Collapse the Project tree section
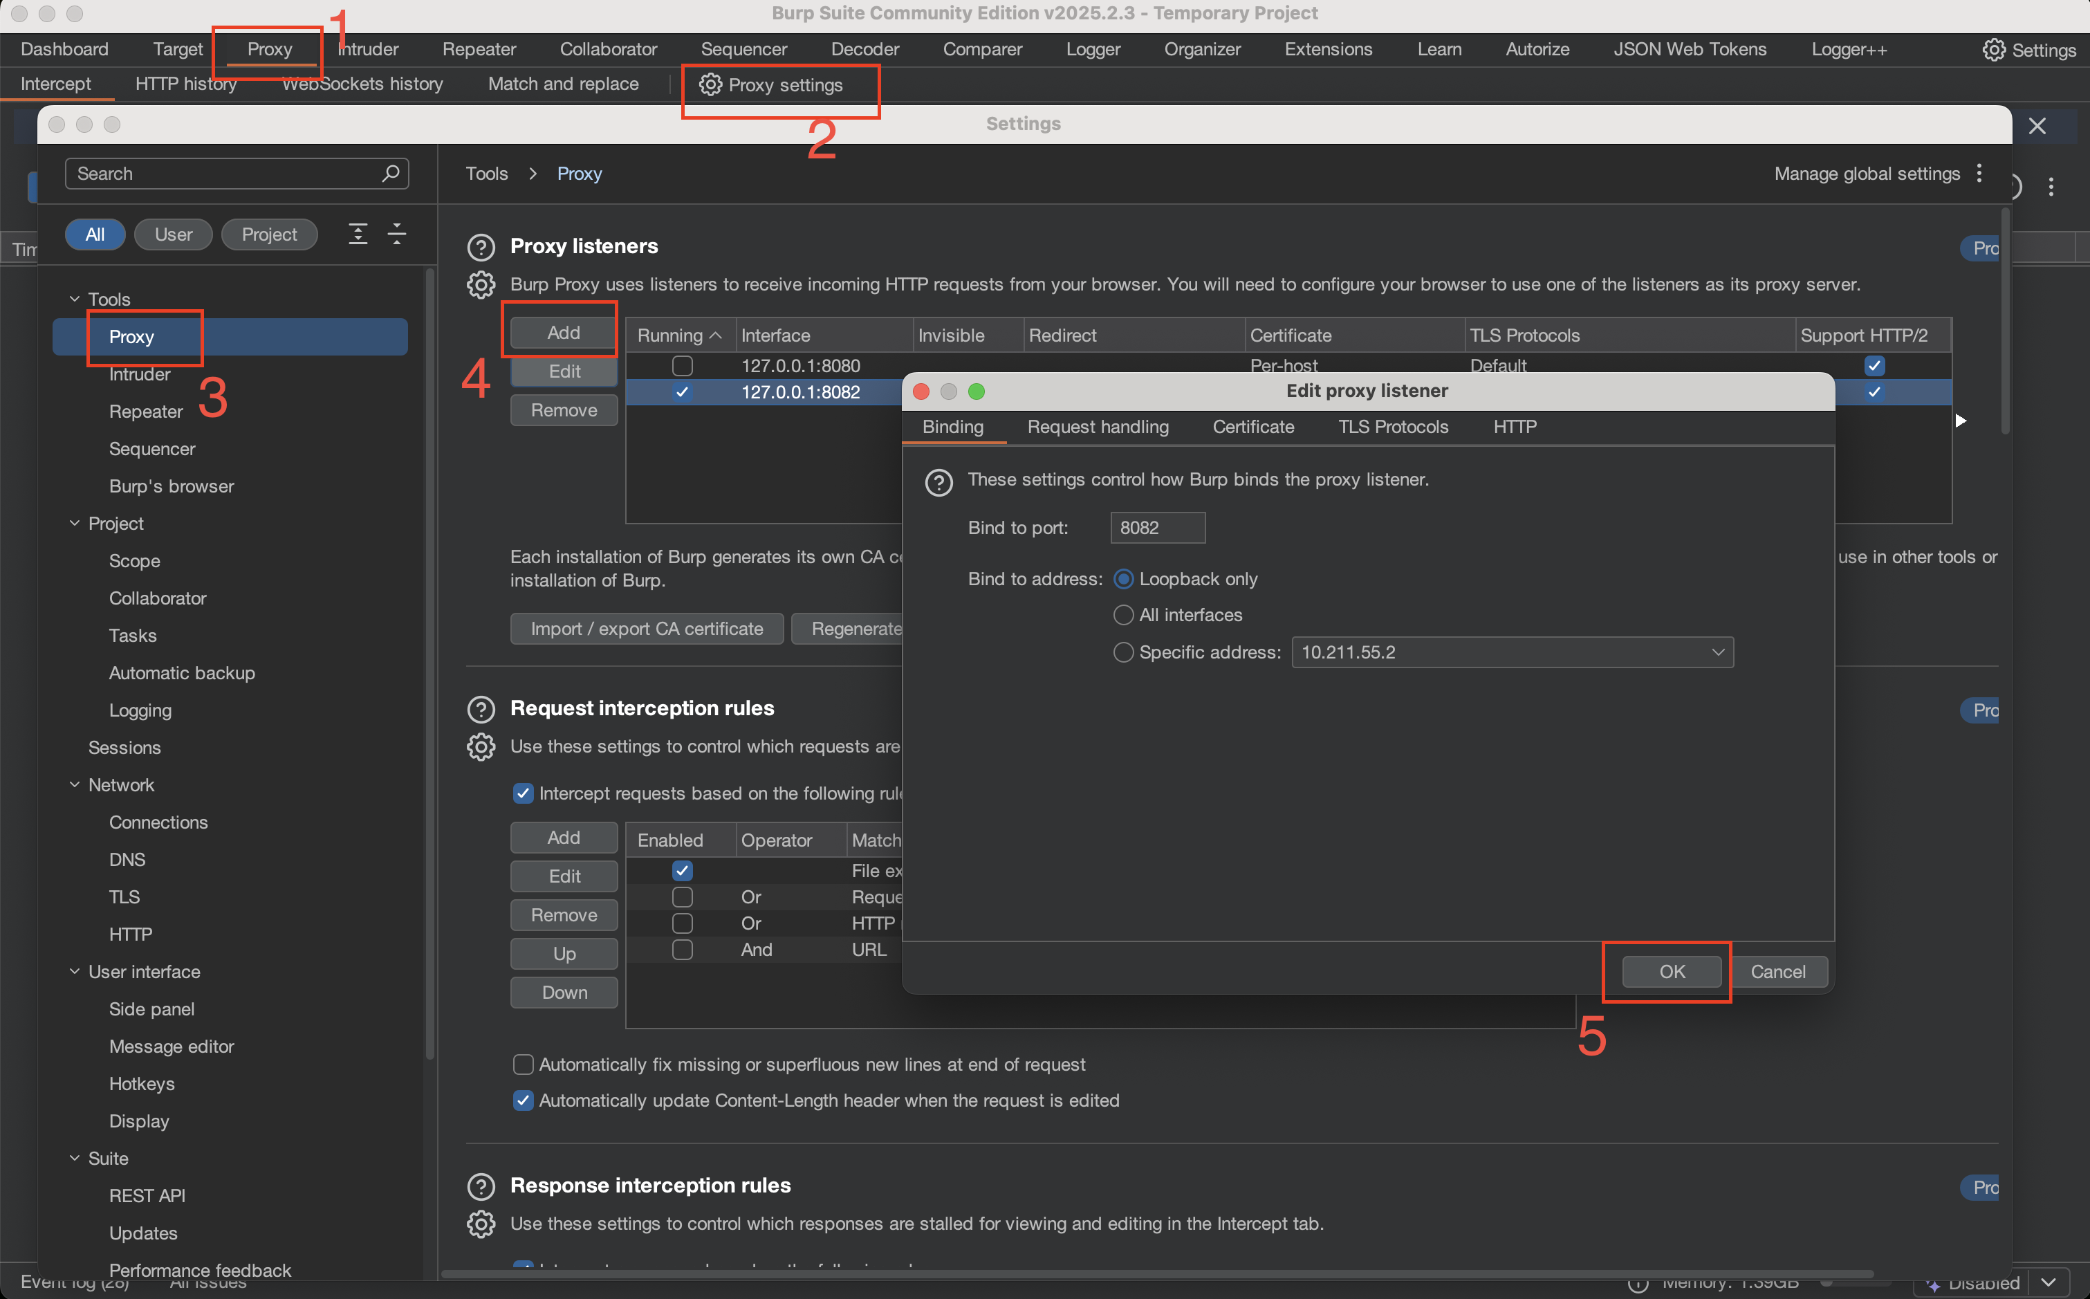 tap(75, 523)
